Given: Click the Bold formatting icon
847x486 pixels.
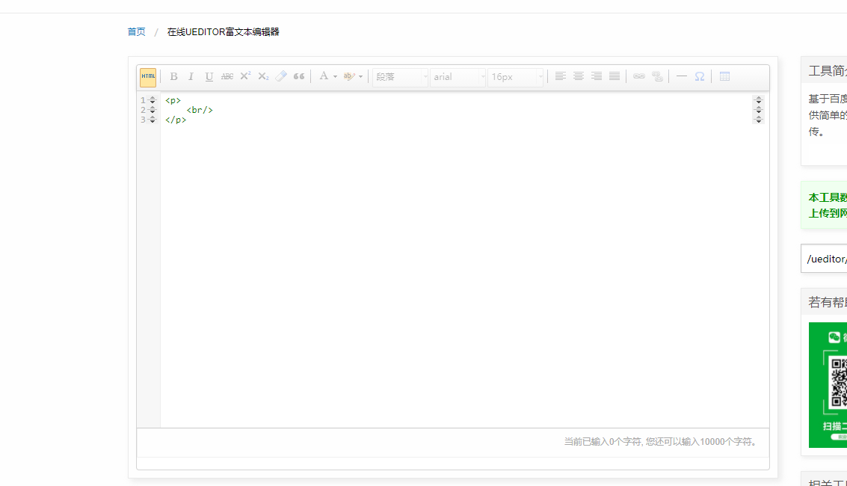Looking at the screenshot, I should tap(173, 76).
